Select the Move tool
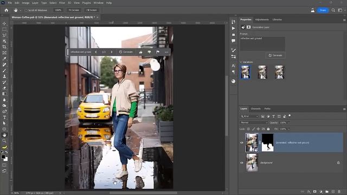Screen dimensions: 347x195 pos(4,24)
